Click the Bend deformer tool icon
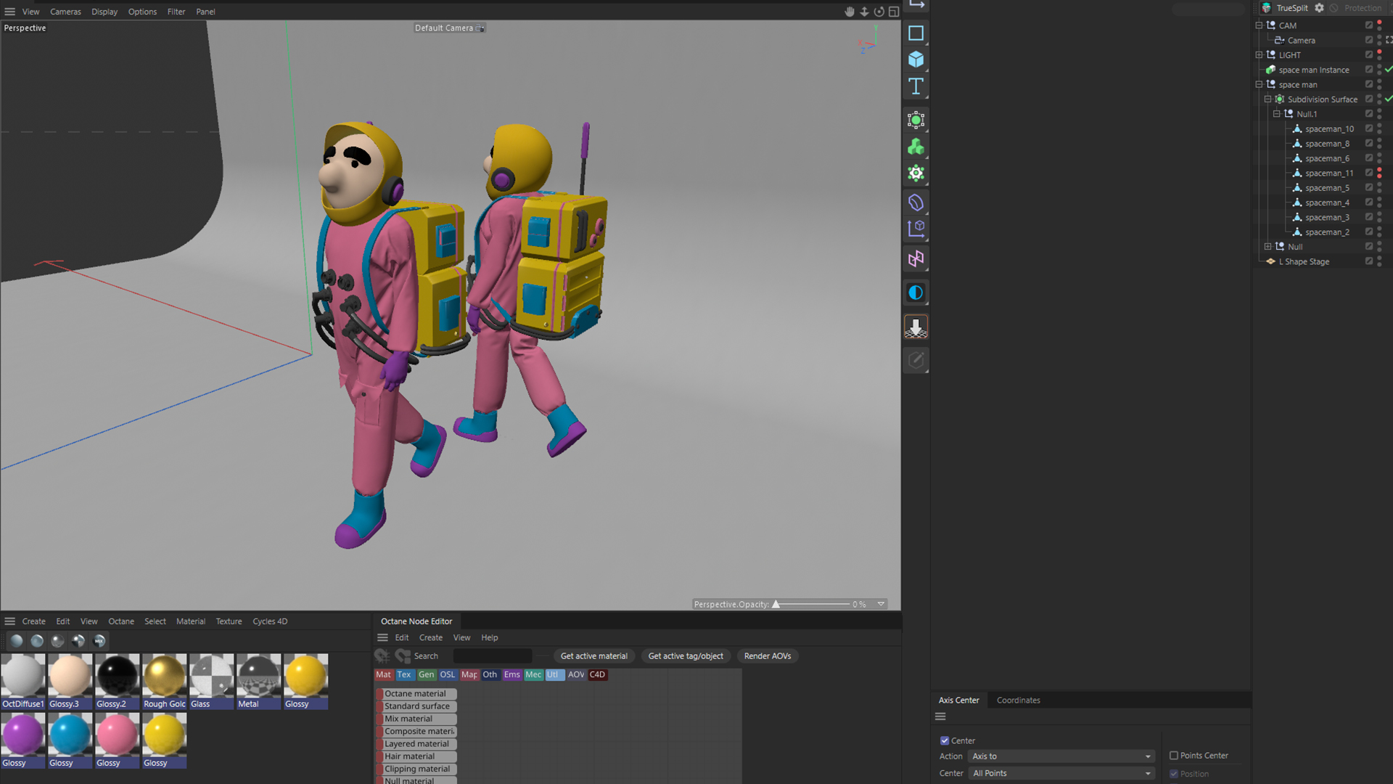Screen dimensions: 1393x784 click(x=916, y=203)
